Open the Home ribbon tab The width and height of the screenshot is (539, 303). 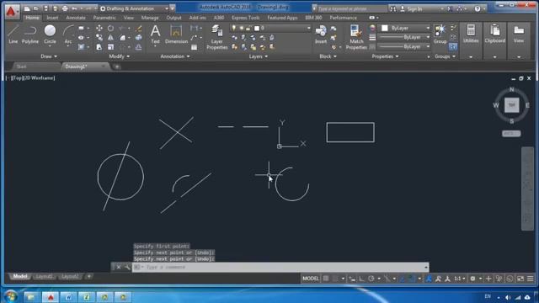pos(32,18)
